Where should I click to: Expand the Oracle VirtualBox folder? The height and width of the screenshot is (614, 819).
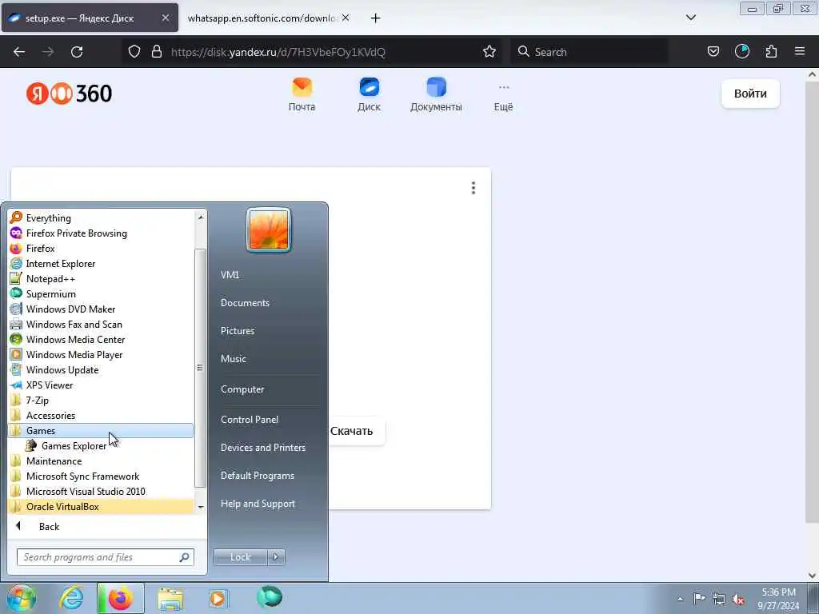click(101, 506)
